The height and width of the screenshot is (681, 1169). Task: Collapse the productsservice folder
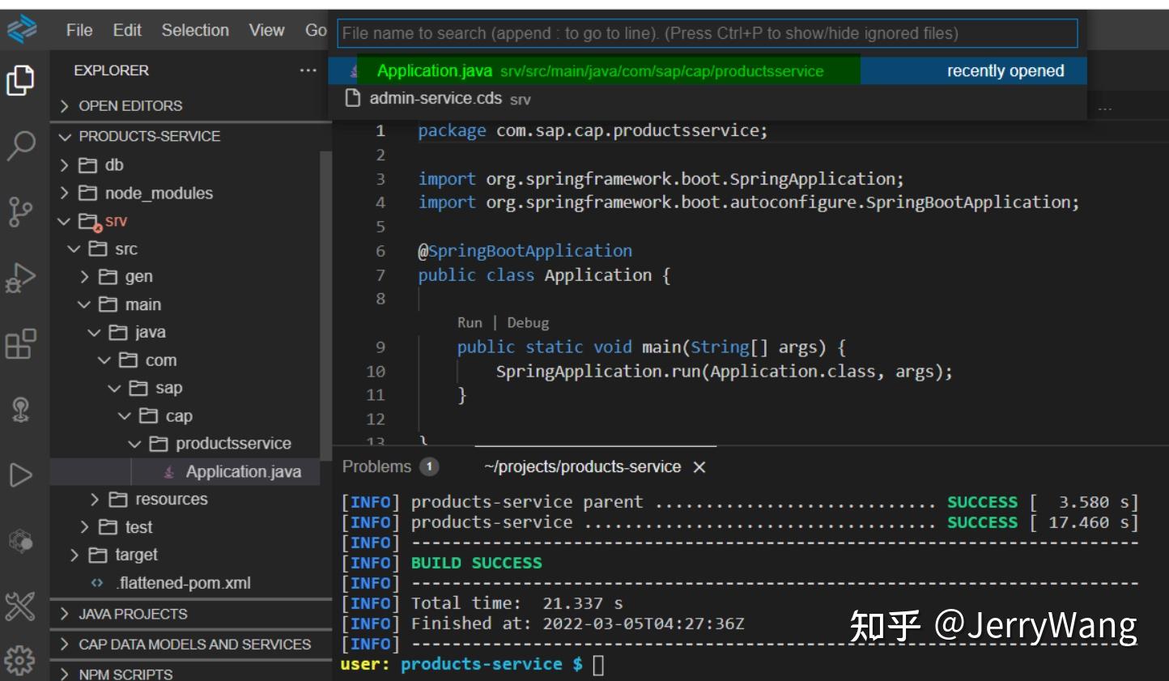185,444
